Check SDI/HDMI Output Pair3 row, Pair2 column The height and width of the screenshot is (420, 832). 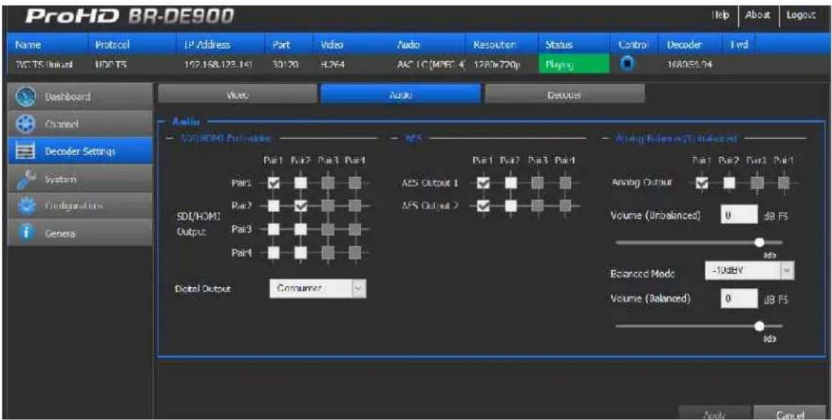pyautogui.click(x=301, y=229)
